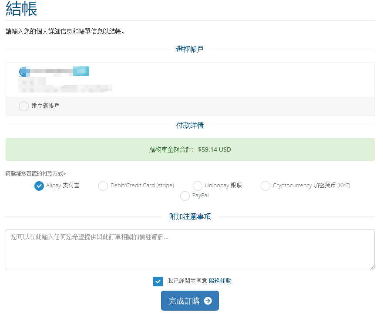Select the Alipay 支付宝 radio button
Image resolution: width=383 pixels, height=315 pixels.
click(x=39, y=186)
